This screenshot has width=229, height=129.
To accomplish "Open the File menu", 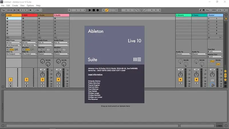I will click(x=3, y=5).
